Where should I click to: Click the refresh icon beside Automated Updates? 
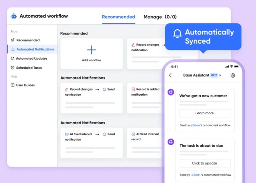(x=12, y=58)
